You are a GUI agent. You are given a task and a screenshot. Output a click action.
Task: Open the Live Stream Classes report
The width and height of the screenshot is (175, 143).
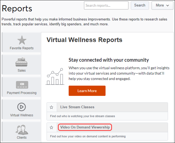tap(77, 107)
